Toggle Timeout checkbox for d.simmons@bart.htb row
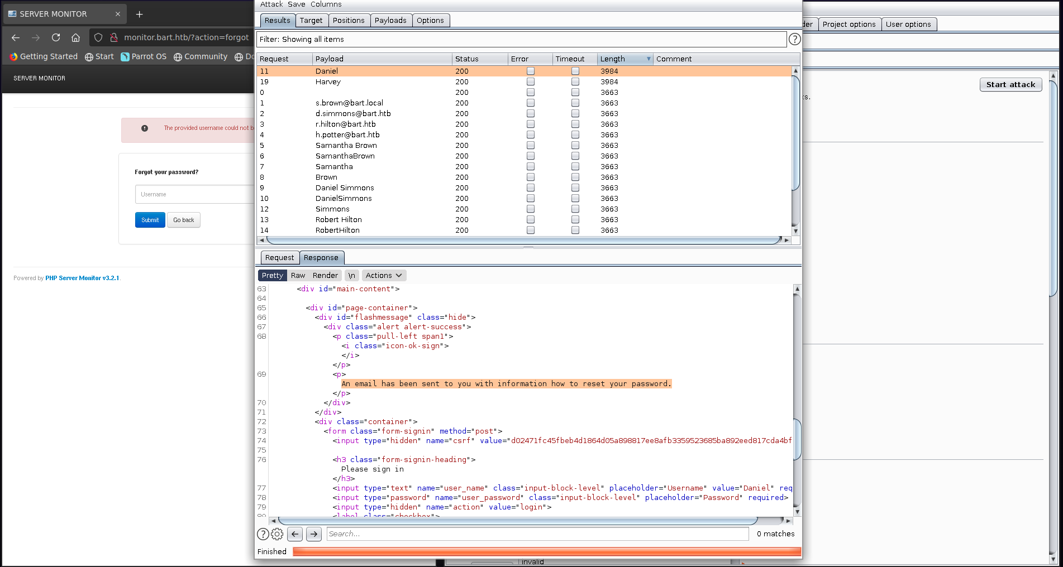This screenshot has width=1063, height=567. pos(575,113)
